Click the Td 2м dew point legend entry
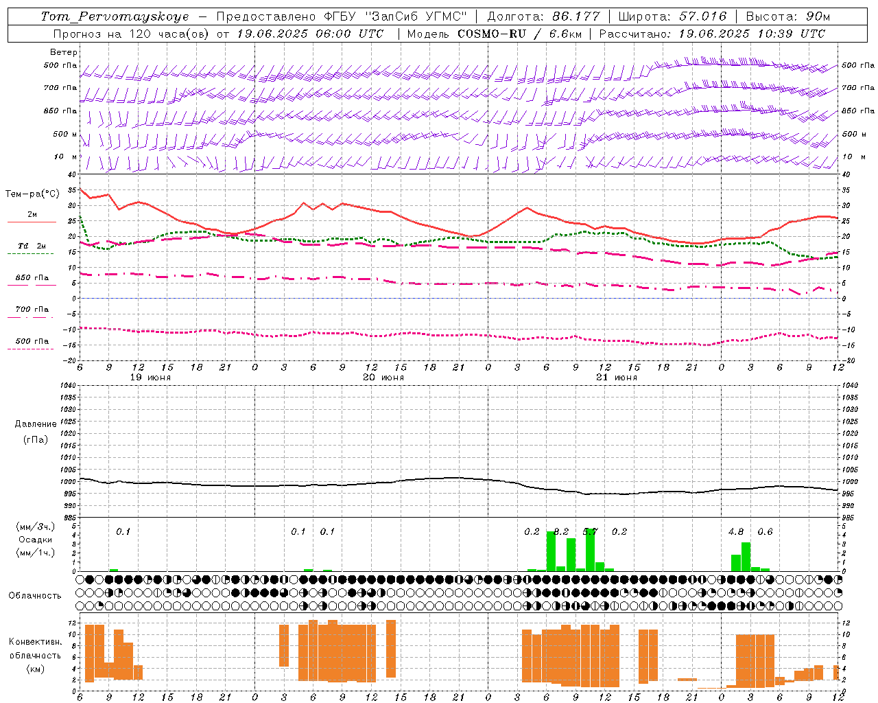 click(x=32, y=246)
